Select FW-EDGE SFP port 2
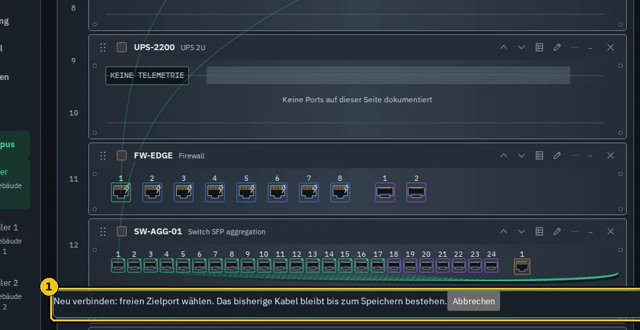 point(416,192)
